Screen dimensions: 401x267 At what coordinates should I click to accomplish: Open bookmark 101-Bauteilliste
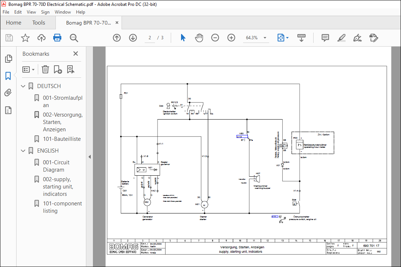click(62, 139)
